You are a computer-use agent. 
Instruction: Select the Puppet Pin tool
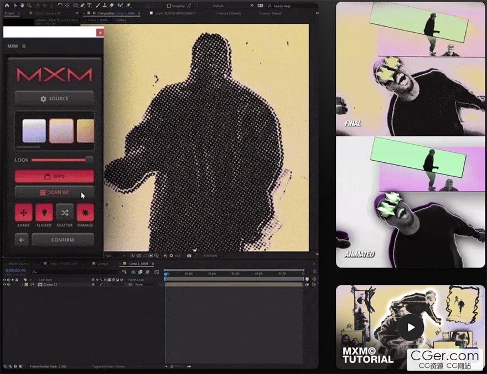pos(128,6)
